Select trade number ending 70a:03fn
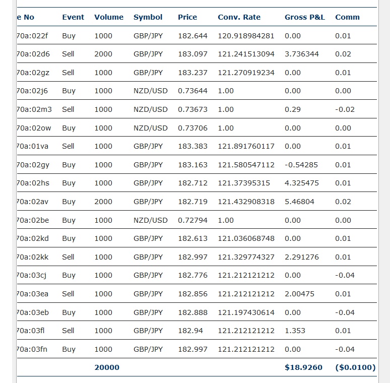Image resolution: width=390 pixels, height=383 pixels. 33,349
